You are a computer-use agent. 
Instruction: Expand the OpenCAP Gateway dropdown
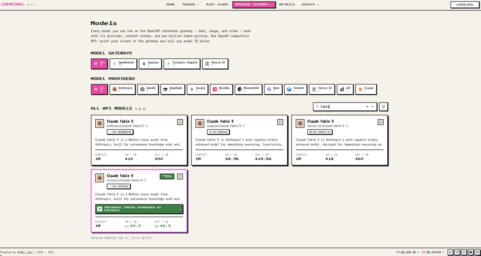(254, 4)
